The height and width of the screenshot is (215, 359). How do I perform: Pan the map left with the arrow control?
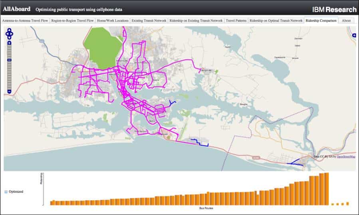pos(7,34)
